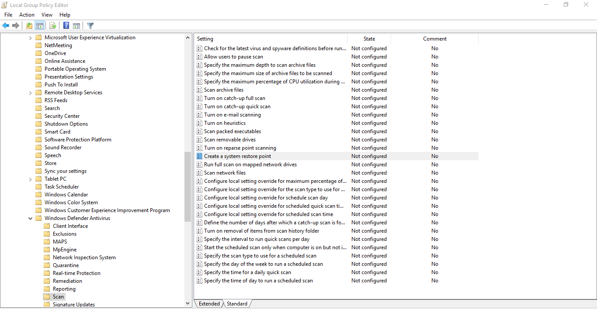597x309 pixels.
Task: Open help via the question mark toolbar icon
Action: pyautogui.click(x=66, y=25)
